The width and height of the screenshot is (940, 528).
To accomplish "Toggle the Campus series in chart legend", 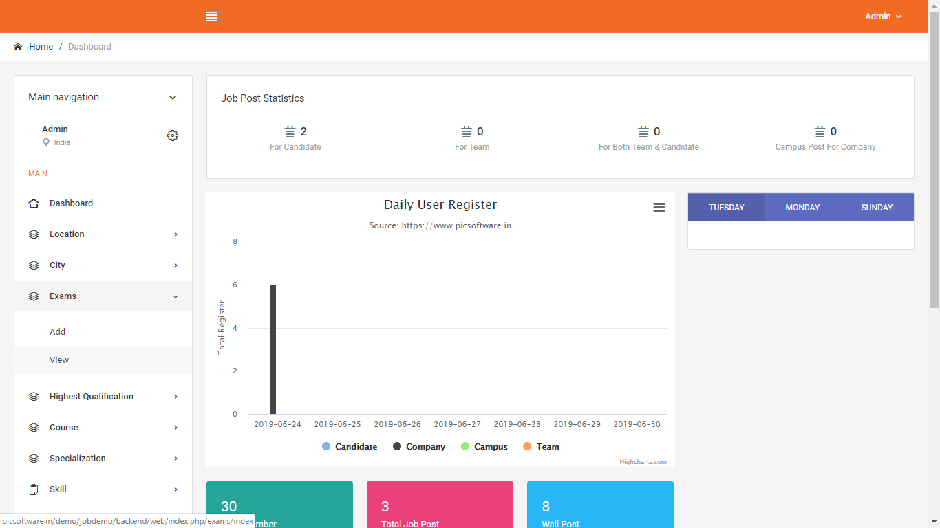I will pos(484,447).
